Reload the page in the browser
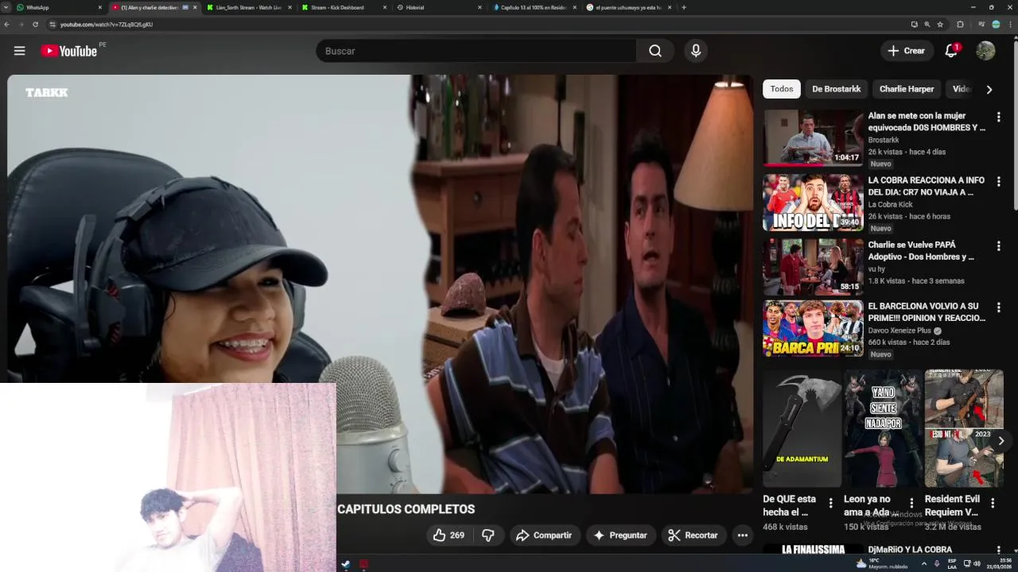The height and width of the screenshot is (572, 1018). (x=35, y=25)
